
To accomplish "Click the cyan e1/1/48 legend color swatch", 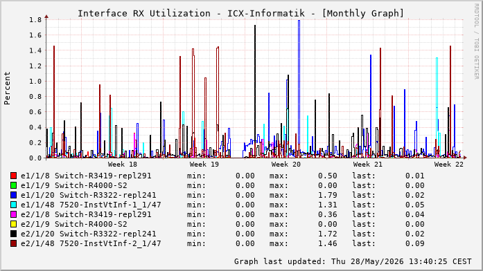I will point(13,205).
